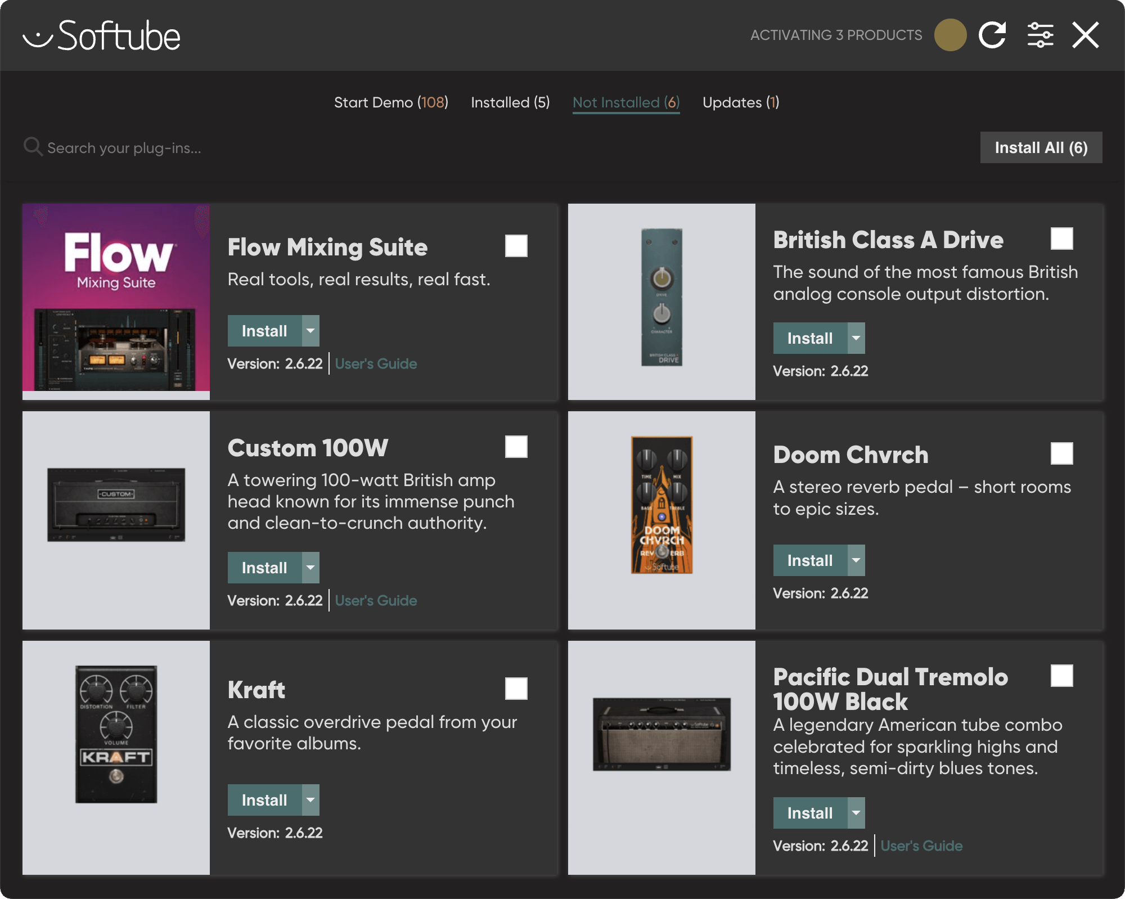The width and height of the screenshot is (1125, 899).
Task: Go to the Updates (1) tab
Action: tap(741, 102)
